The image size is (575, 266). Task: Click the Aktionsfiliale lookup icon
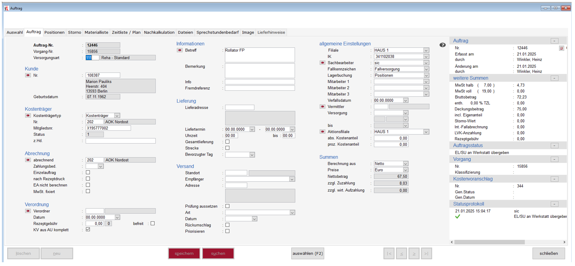click(323, 132)
